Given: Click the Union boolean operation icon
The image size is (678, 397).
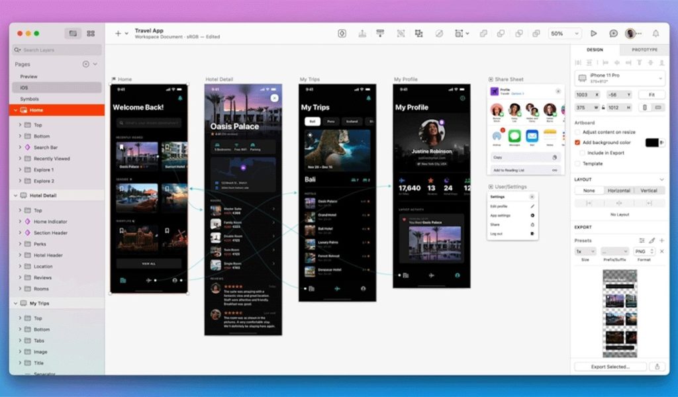Looking at the screenshot, I should (483, 33).
